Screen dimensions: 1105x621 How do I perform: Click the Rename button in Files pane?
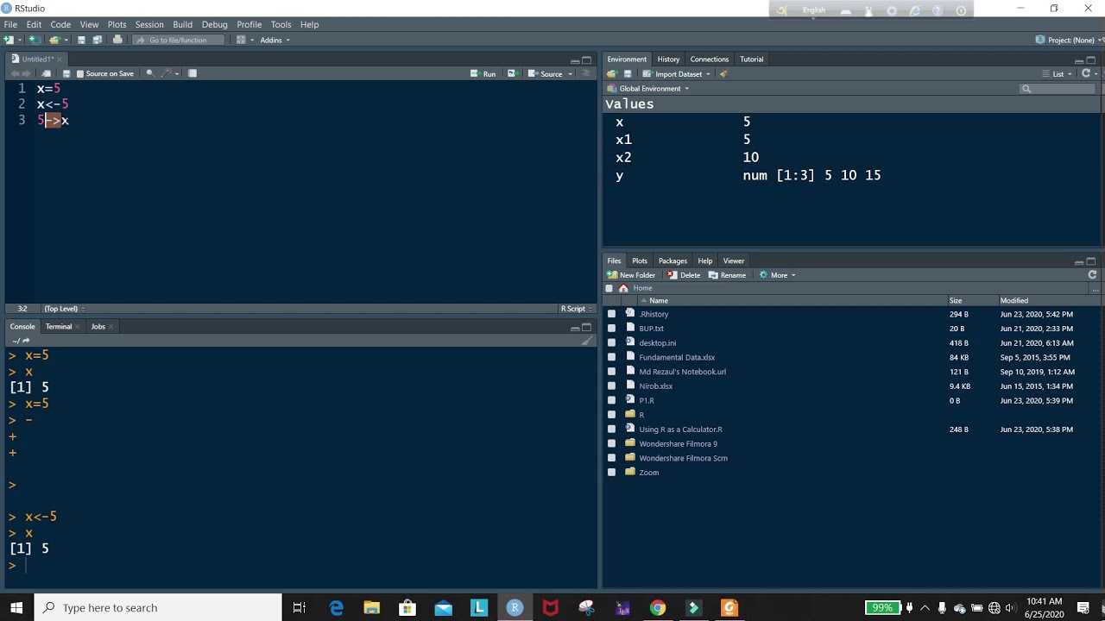(x=727, y=275)
